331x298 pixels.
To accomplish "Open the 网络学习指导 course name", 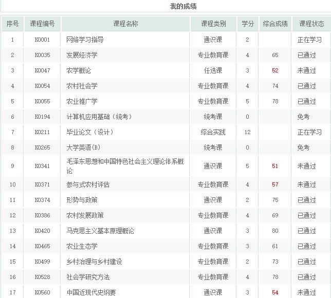I will point(85,40).
